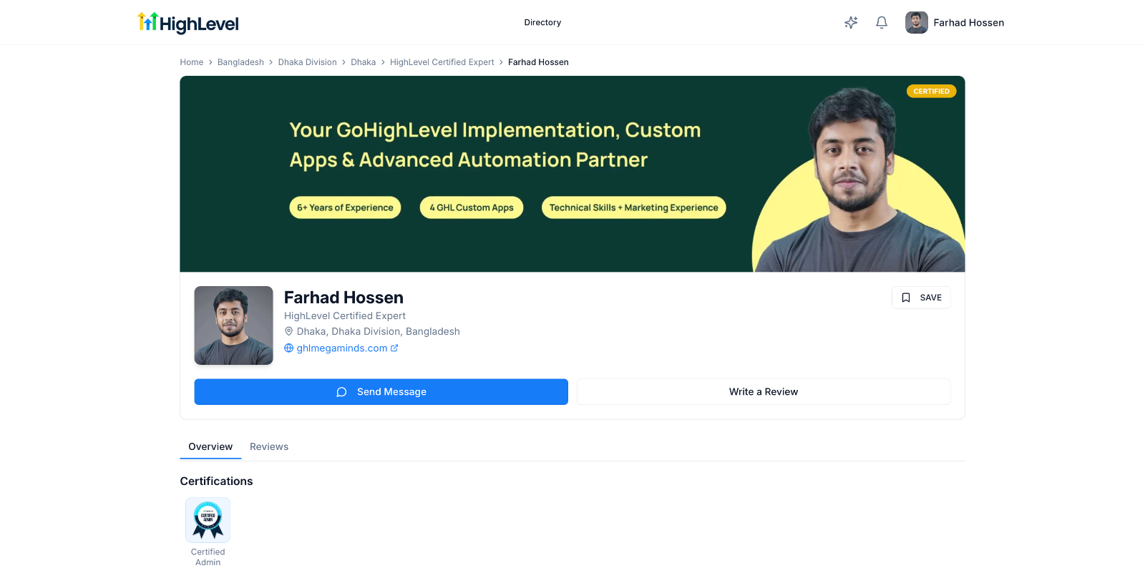Click the CERTIFIED badge on the banner
The width and height of the screenshot is (1145, 578).
932,92
